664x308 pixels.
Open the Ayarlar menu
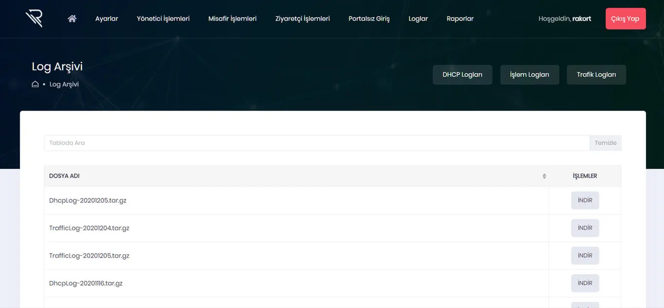[x=106, y=18]
